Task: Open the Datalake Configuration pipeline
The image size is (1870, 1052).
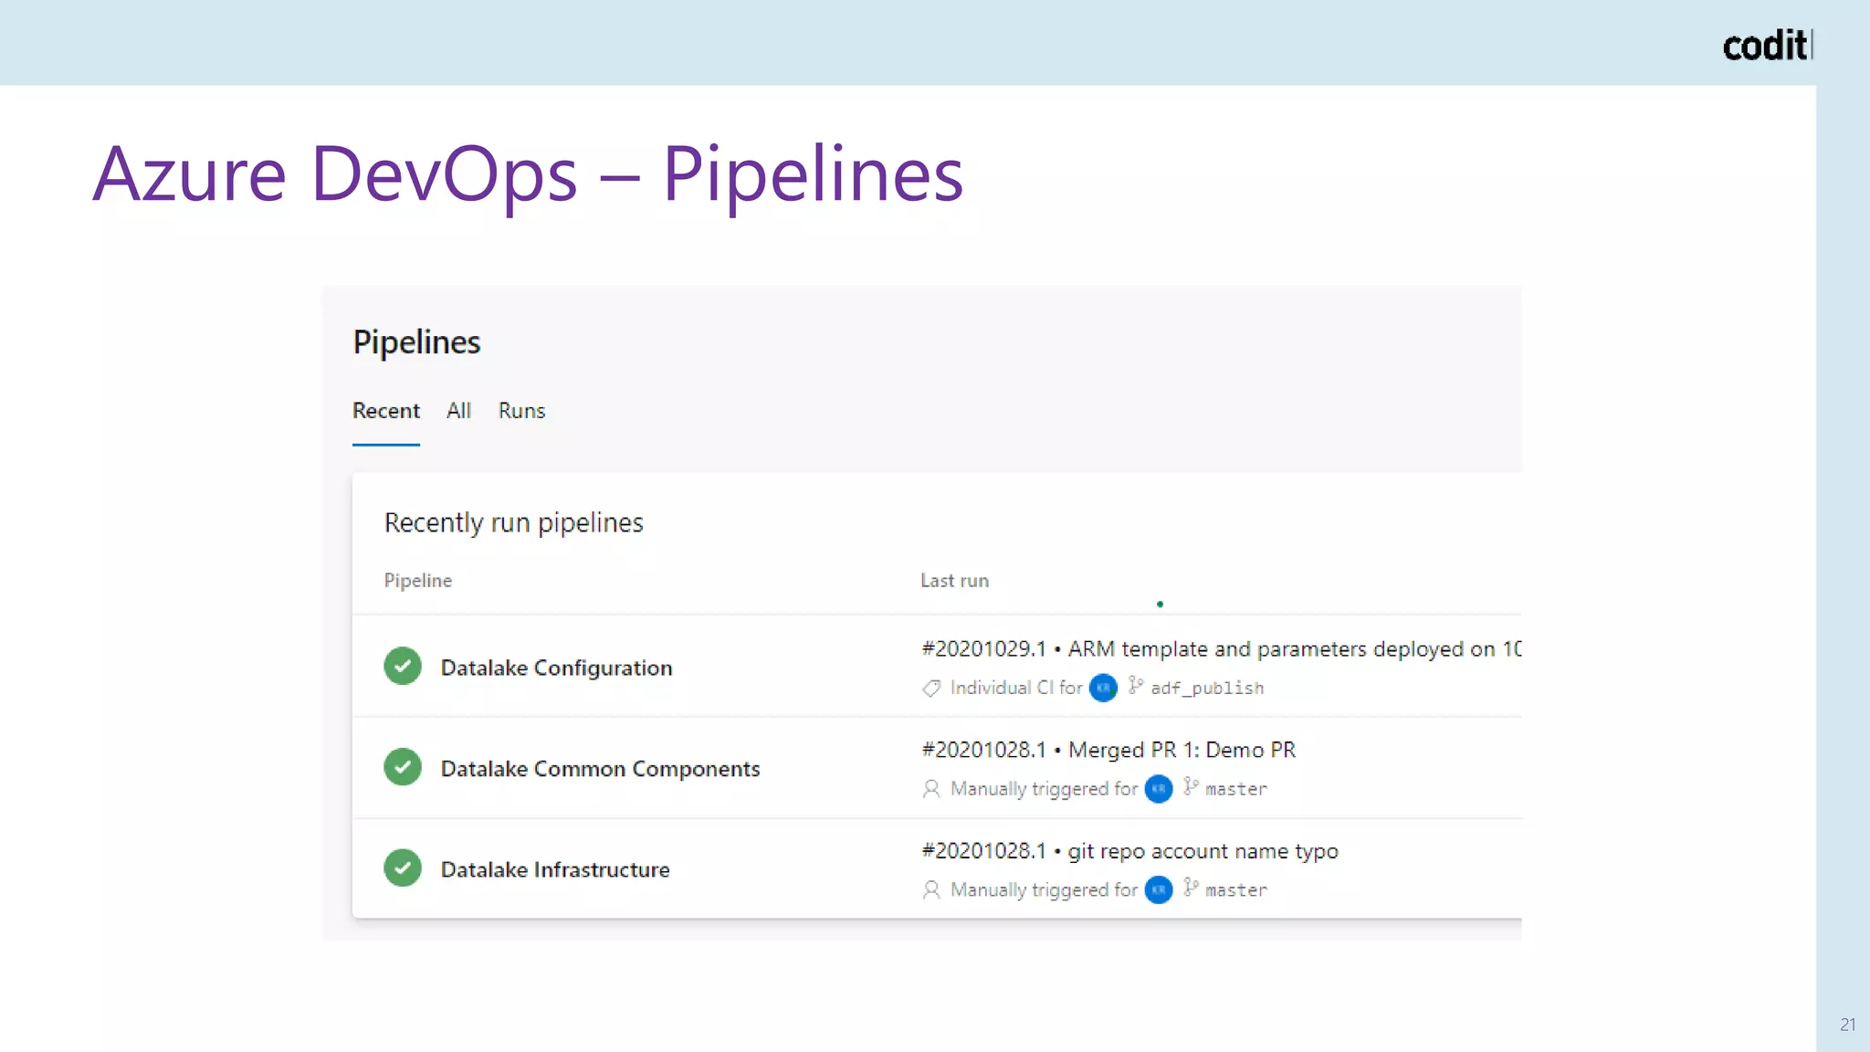Action: (x=556, y=668)
